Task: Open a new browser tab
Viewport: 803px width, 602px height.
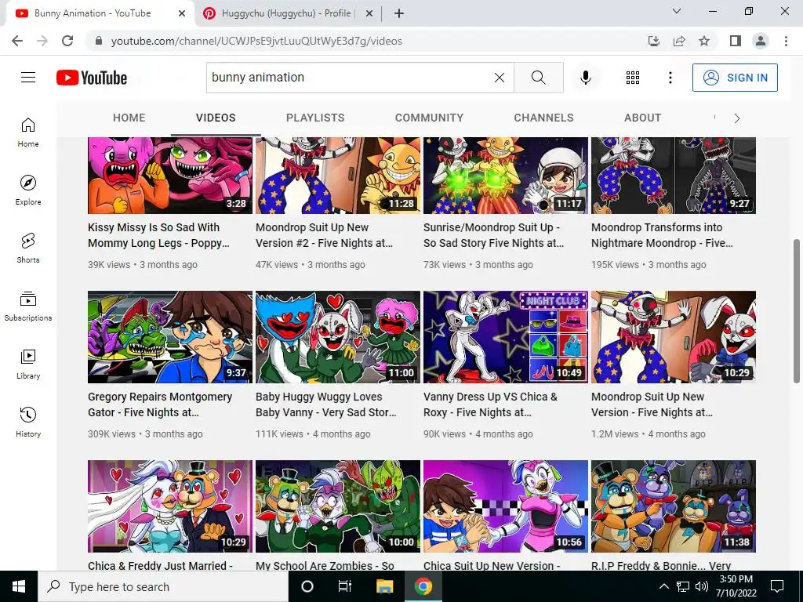Action: (399, 13)
